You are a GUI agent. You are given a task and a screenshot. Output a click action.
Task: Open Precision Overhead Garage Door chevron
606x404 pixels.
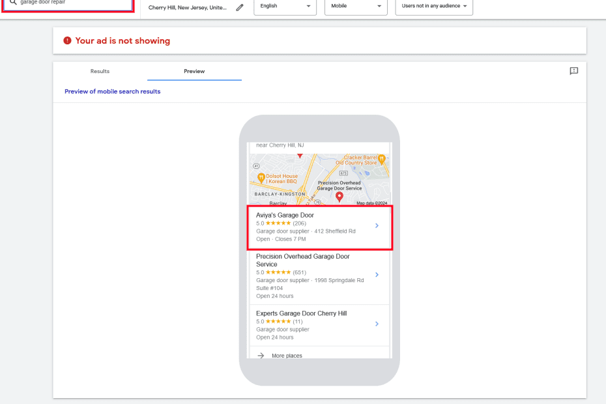pyautogui.click(x=377, y=274)
